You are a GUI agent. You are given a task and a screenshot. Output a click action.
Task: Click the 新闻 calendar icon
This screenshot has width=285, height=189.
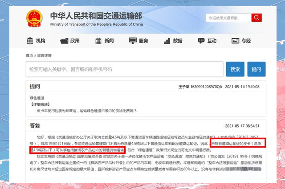coord(98,41)
